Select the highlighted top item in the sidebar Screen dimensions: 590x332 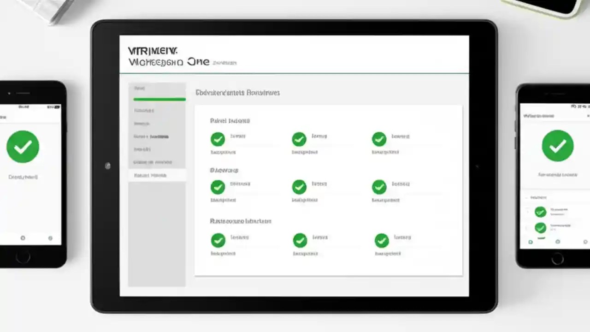tap(139, 88)
